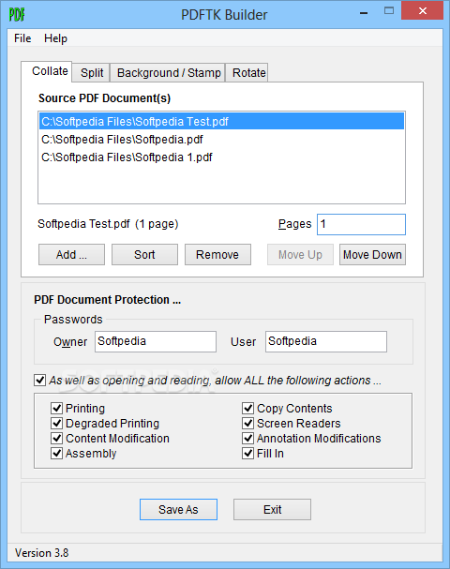Click the Softpedia Test.pdf (1 page) label
Image resolution: width=450 pixels, height=569 pixels.
point(108,224)
